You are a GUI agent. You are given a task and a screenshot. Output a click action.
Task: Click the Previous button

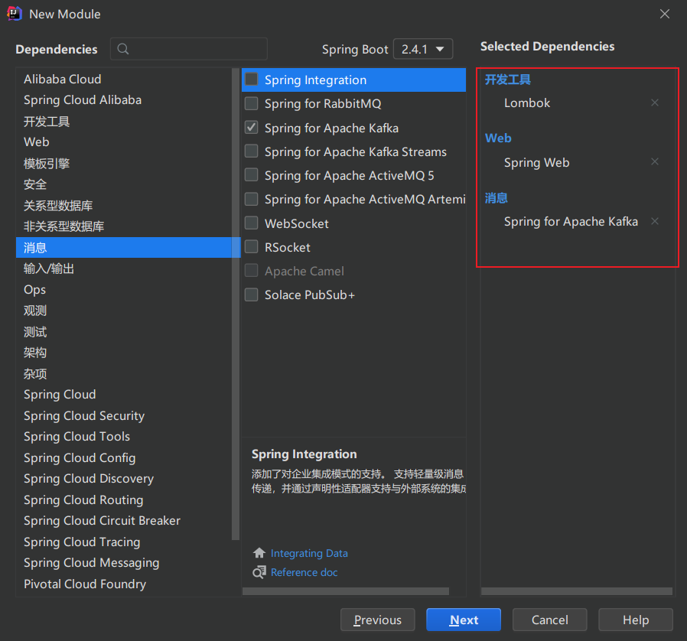(x=378, y=620)
